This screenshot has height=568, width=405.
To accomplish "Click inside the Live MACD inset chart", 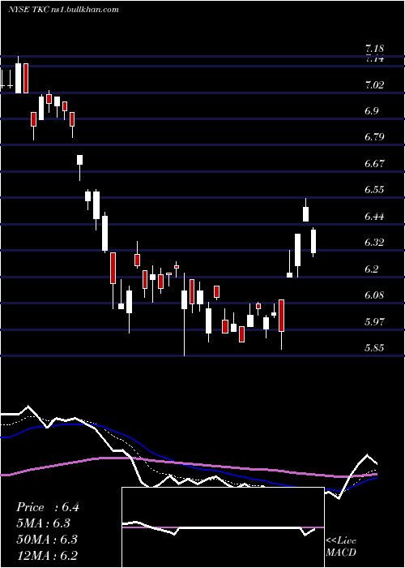I will pos(223,527).
